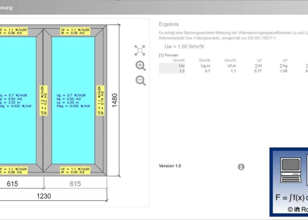The image size is (308, 220).
Task: Open the info icon next to Version 1.0
Action: coord(241,167)
